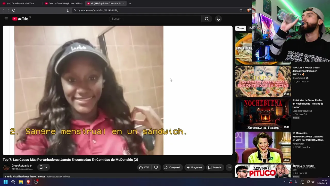The height and width of the screenshot is (186, 330).
Task: Click the 24,2 M de suscriptores text
Action: coord(22,169)
